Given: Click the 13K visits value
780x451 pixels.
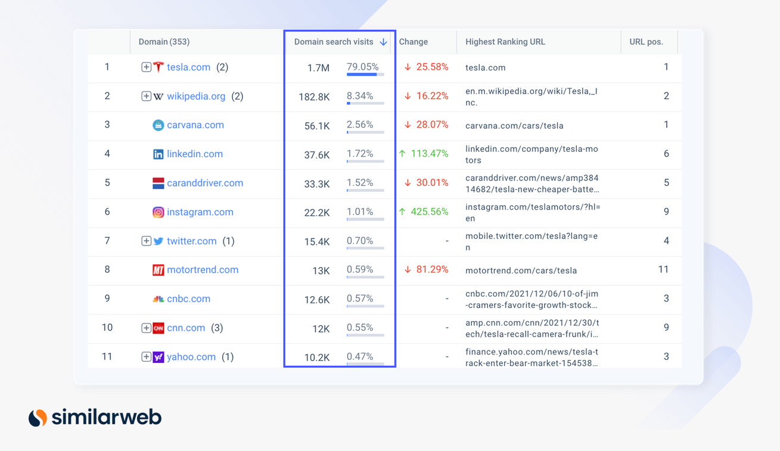Looking at the screenshot, I should [321, 270].
